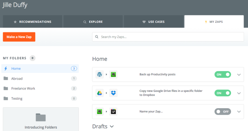Click the heart icon on Use Cases tab

(x=144, y=22)
